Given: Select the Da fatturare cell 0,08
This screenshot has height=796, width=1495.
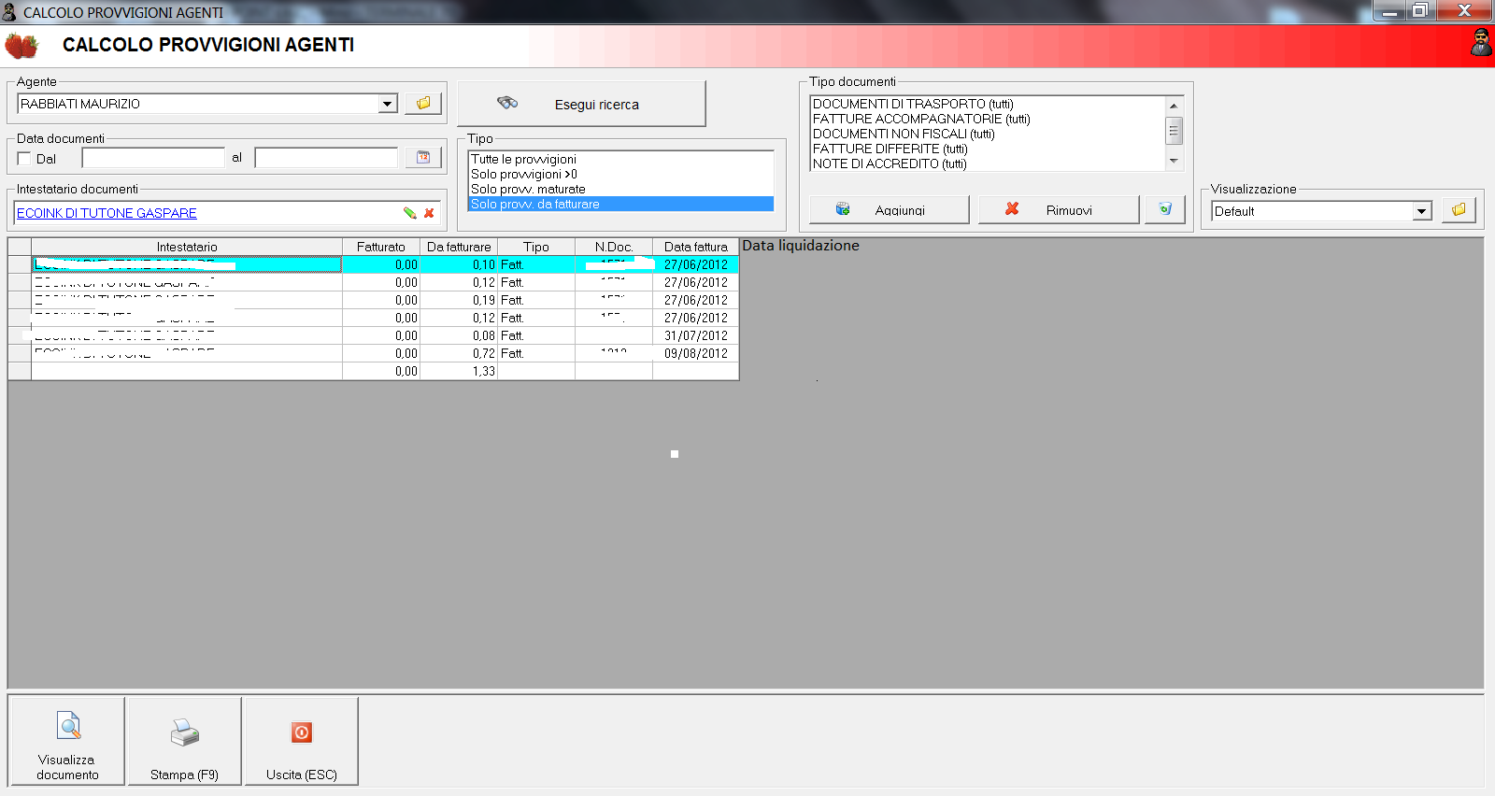Looking at the screenshot, I should pyautogui.click(x=459, y=335).
